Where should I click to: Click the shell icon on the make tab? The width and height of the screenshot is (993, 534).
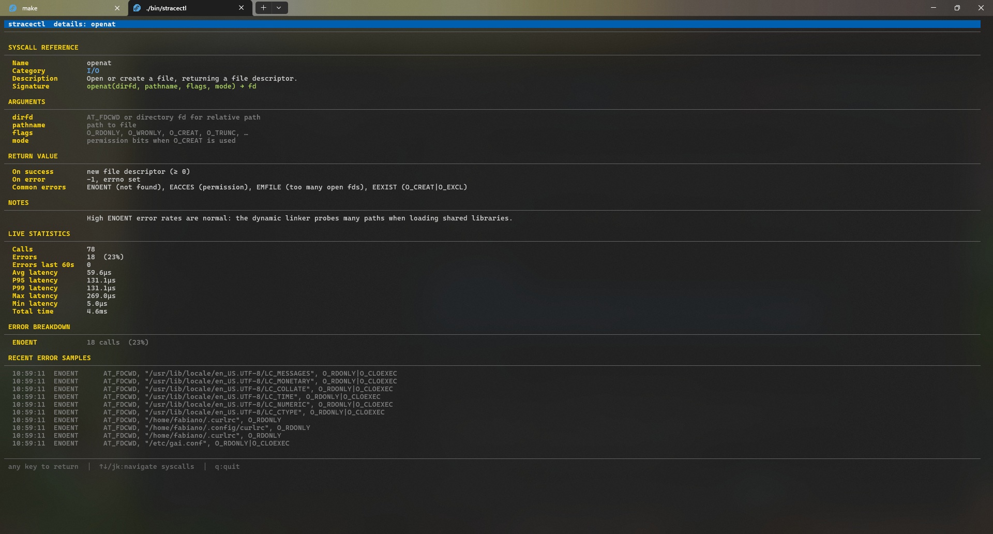coord(13,8)
